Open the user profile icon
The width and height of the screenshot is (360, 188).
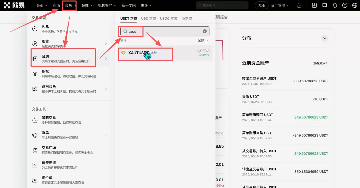299,5
